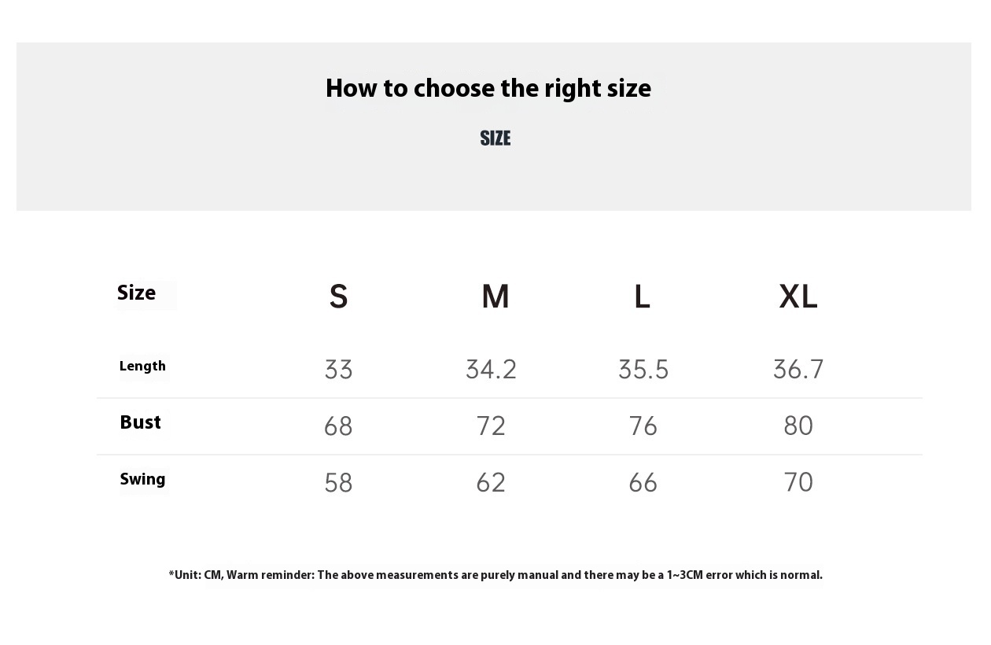
Task: Select the 70 swing value for XL
Action: point(798,483)
